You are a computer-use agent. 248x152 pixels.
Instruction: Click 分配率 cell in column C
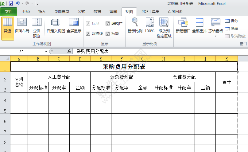pyautogui.click(x=59, y=88)
